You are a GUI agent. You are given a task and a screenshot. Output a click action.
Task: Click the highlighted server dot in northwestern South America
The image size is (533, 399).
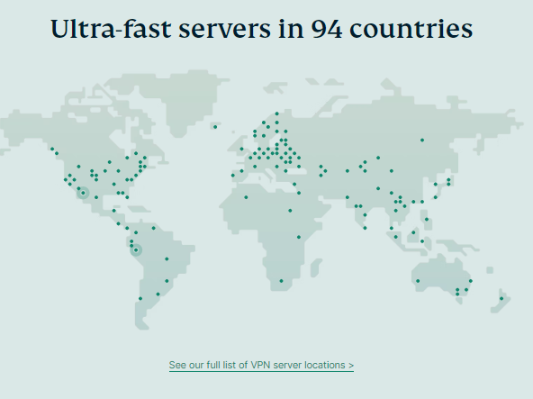click(x=136, y=250)
